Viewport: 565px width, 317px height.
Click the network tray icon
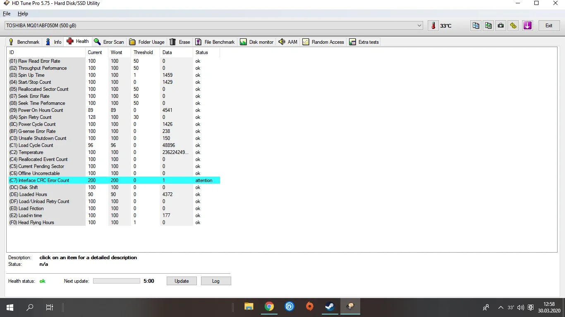(531, 308)
